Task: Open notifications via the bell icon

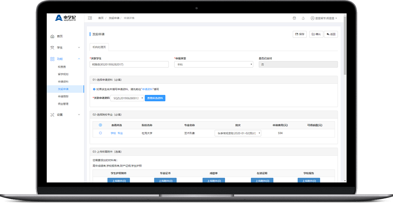Action: (303, 18)
